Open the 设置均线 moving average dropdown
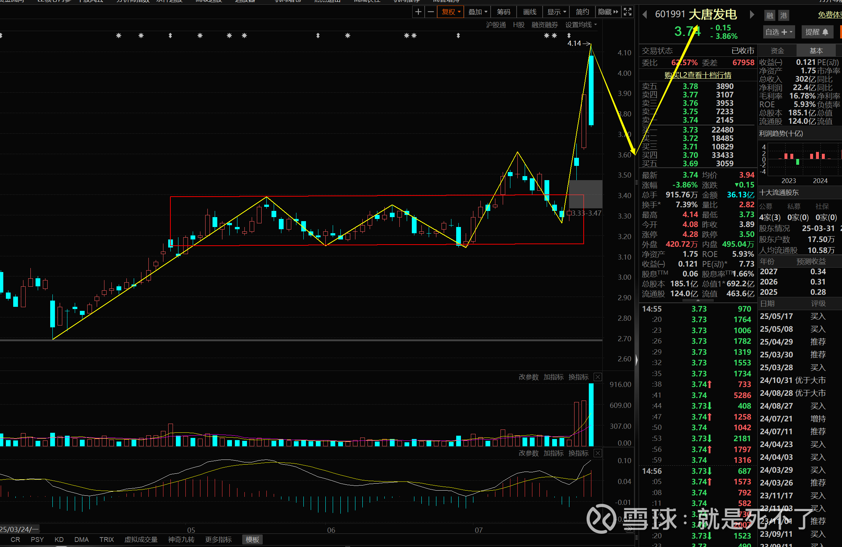This screenshot has height=547, width=842. pyautogui.click(x=581, y=25)
